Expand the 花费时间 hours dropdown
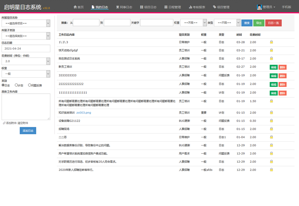This screenshot has width=299, height=206. tap(25, 61)
